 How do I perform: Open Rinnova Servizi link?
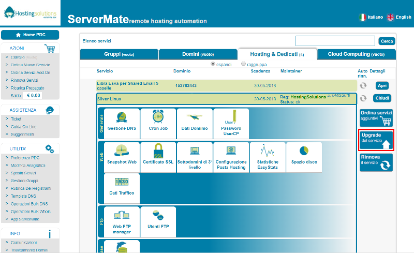pyautogui.click(x=24, y=80)
